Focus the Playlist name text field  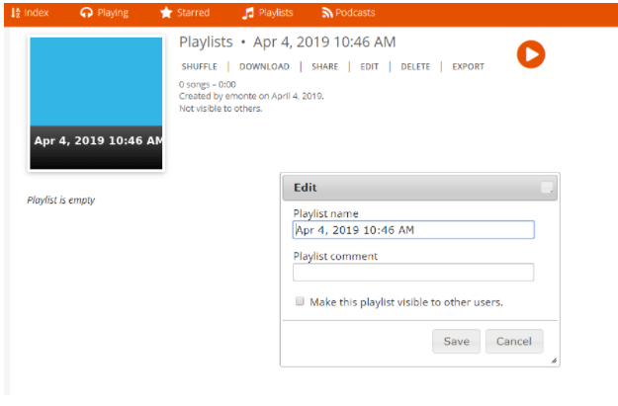[413, 230]
